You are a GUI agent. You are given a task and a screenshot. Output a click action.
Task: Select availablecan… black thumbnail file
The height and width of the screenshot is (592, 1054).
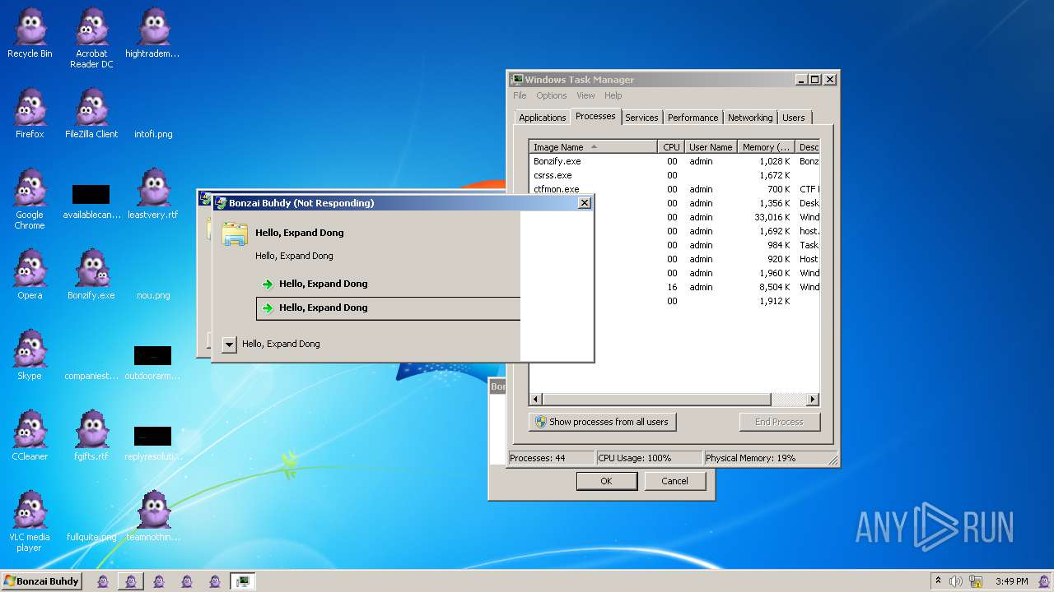click(91, 201)
